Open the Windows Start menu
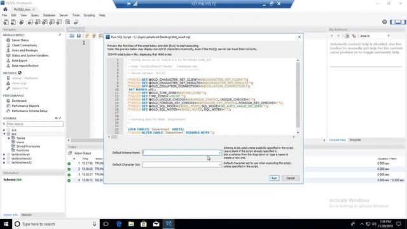Screen dimensions: 407x229 (x=6, y=224)
